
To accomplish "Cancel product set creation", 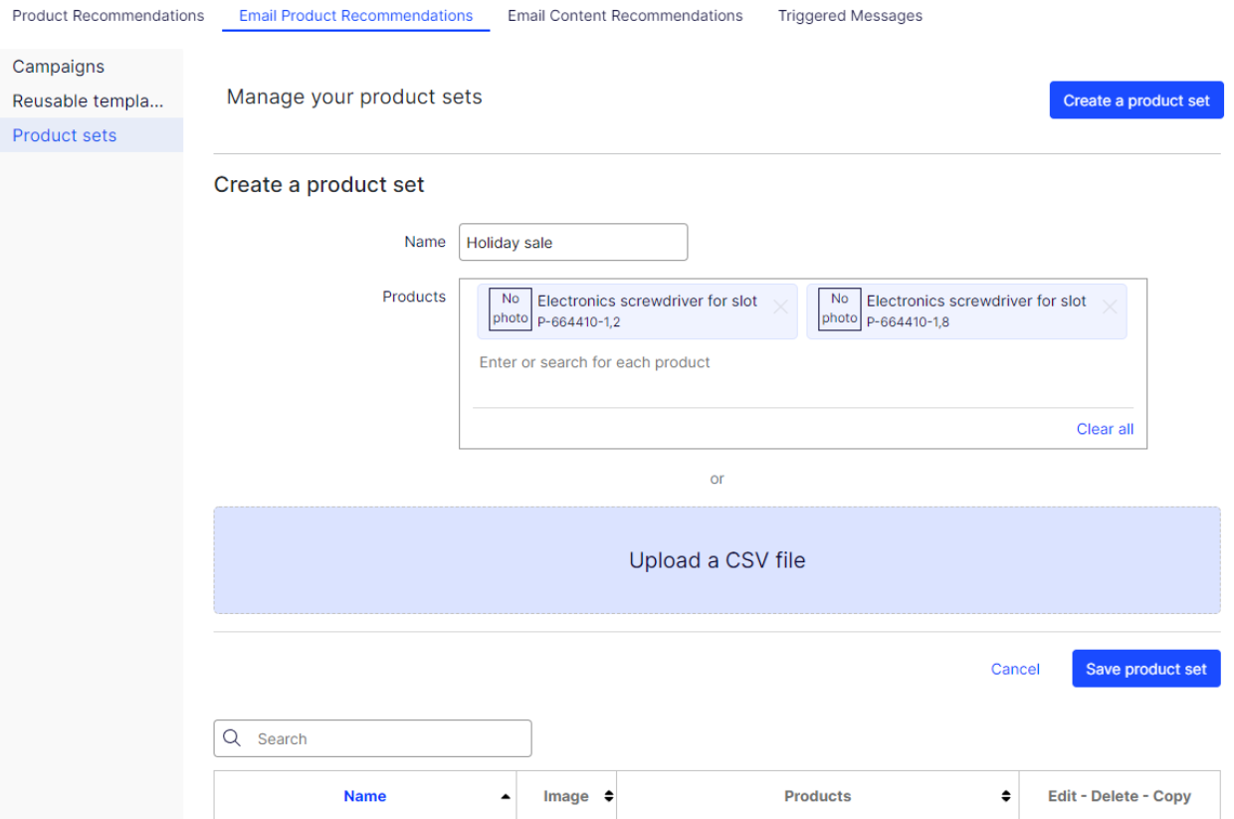I will pos(1015,669).
